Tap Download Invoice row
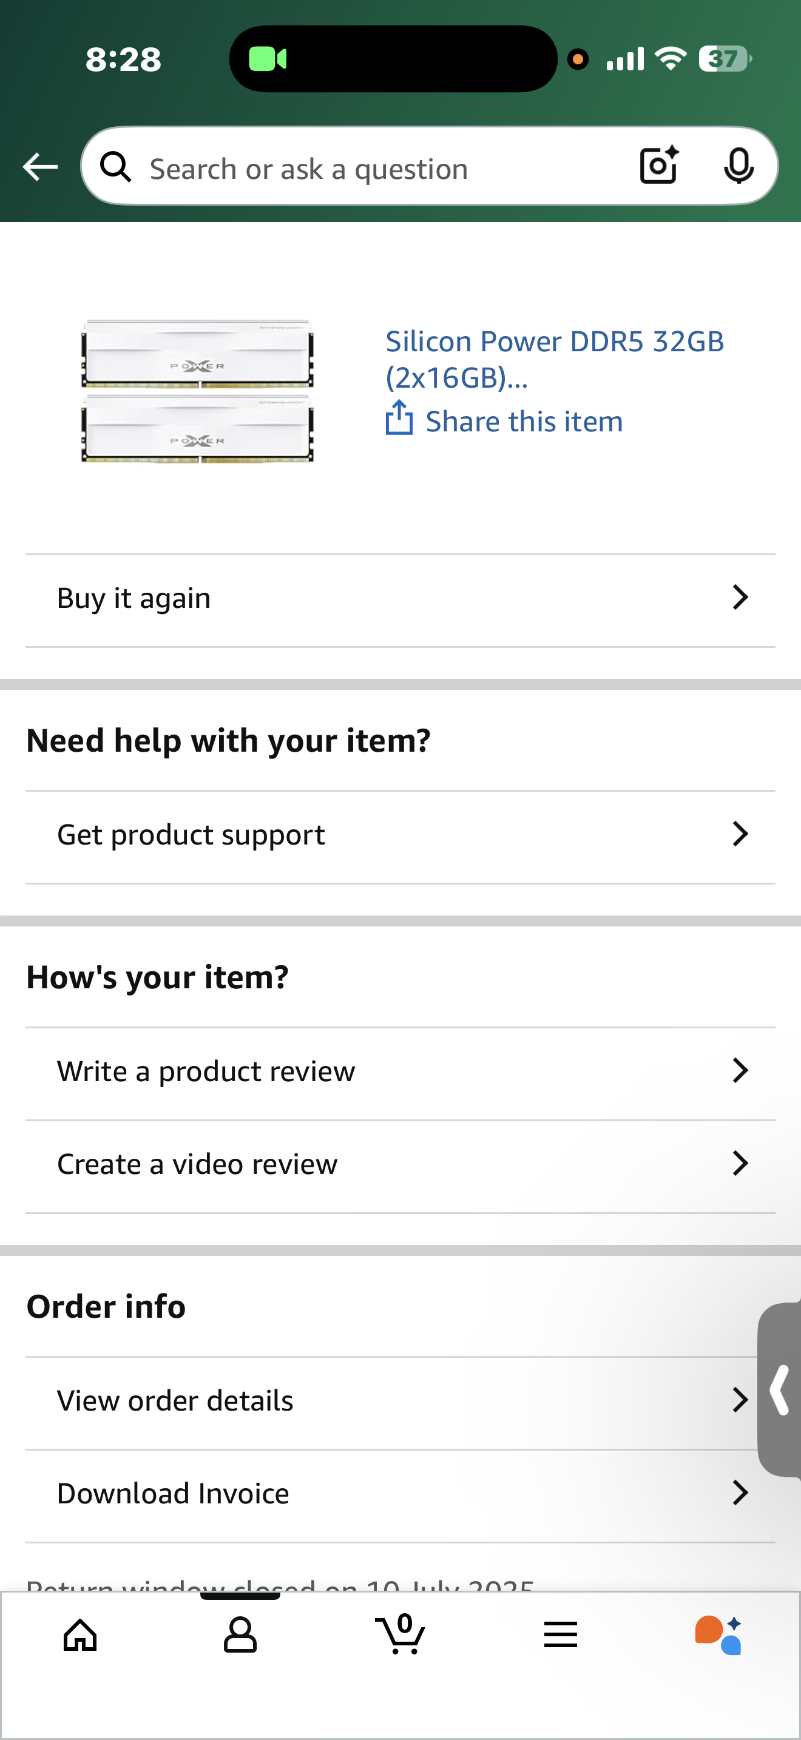 [x=400, y=1494]
